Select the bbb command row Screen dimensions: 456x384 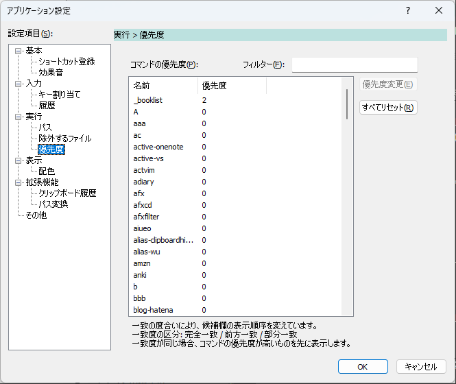tap(235, 298)
